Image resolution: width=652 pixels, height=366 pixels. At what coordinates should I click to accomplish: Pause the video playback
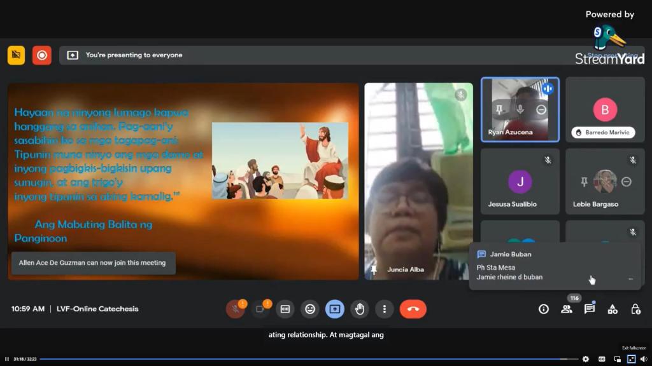pyautogui.click(x=7, y=359)
